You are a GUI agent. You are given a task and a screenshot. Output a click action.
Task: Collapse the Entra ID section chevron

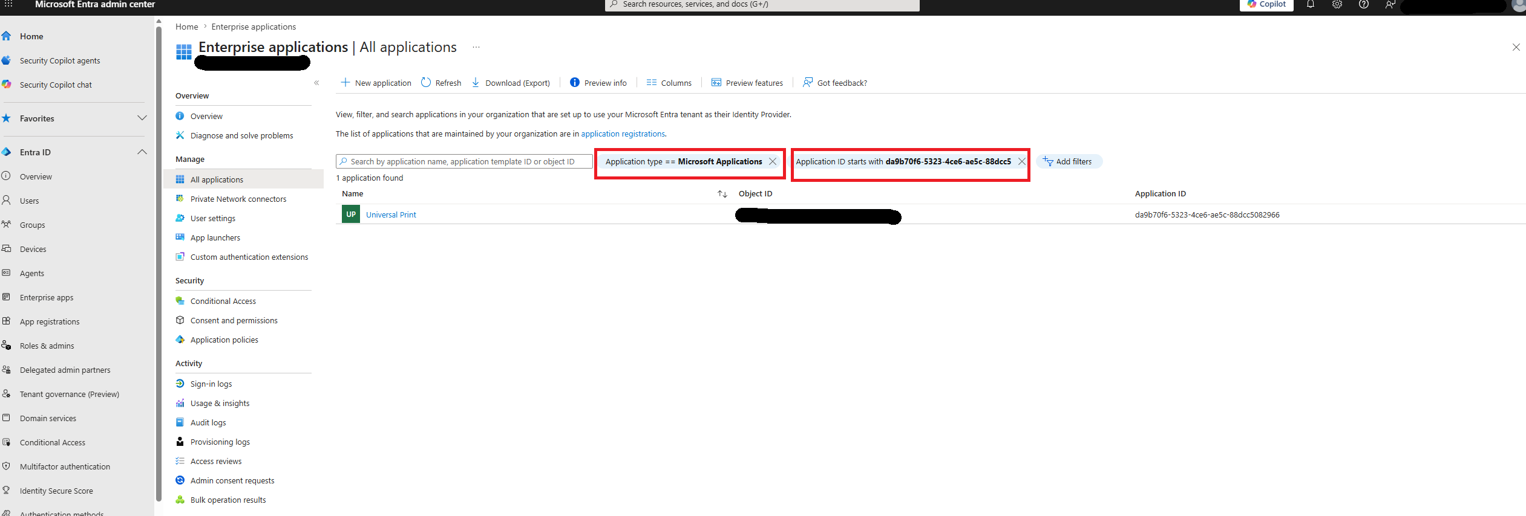pos(142,152)
